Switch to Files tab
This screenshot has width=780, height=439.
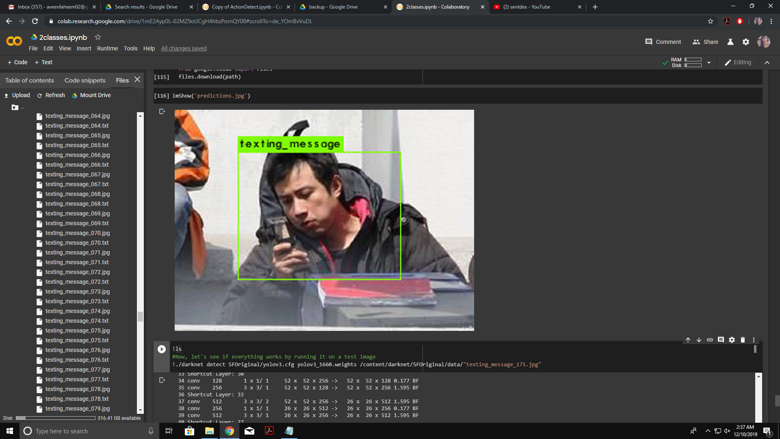(x=122, y=80)
